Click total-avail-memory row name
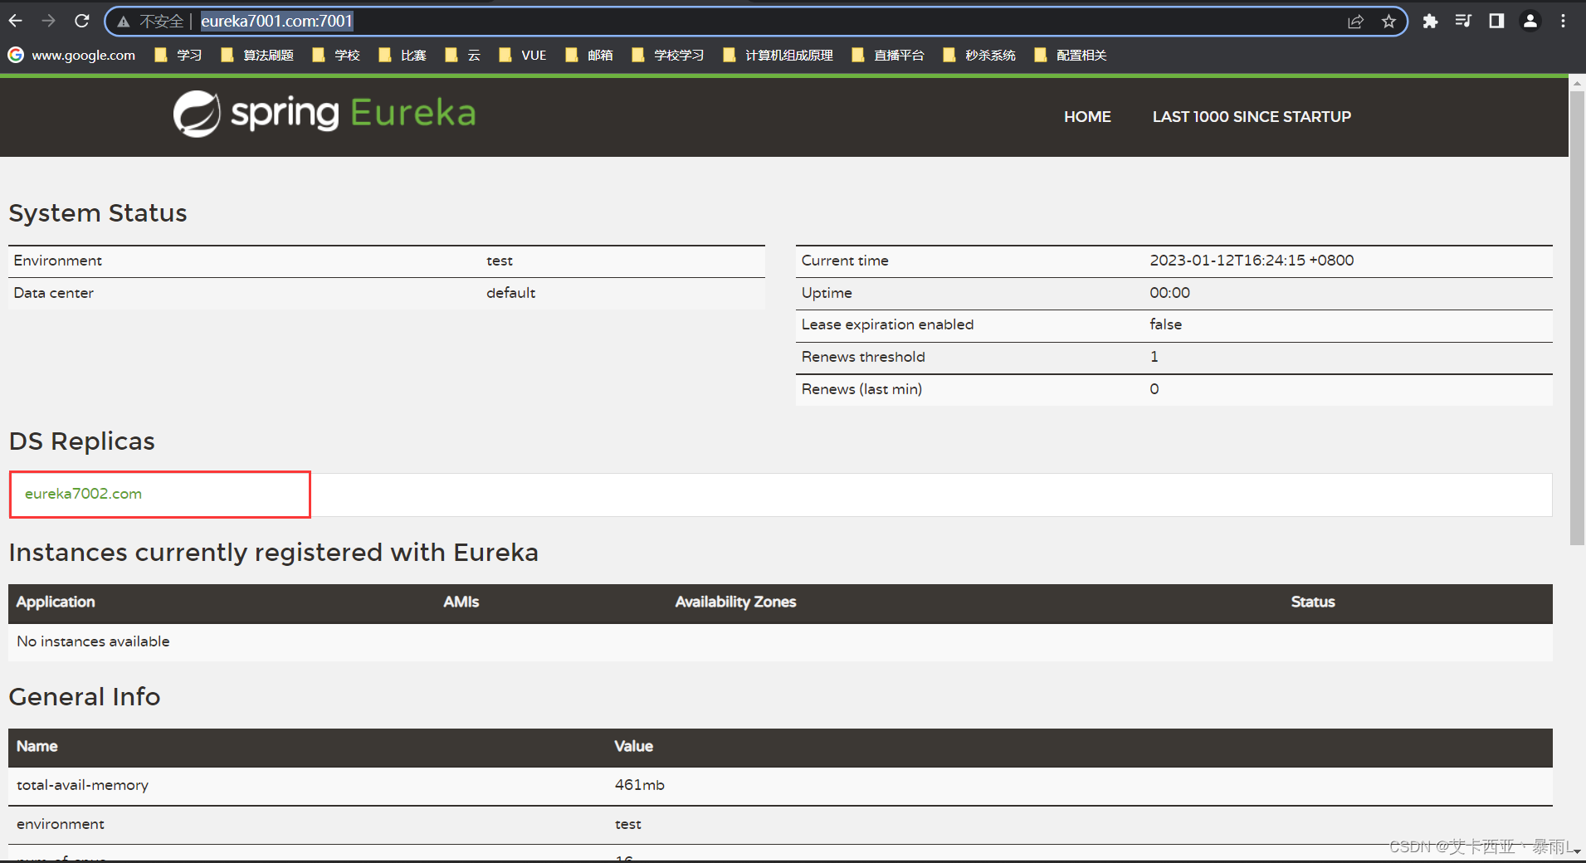1586x863 pixels. [82, 785]
